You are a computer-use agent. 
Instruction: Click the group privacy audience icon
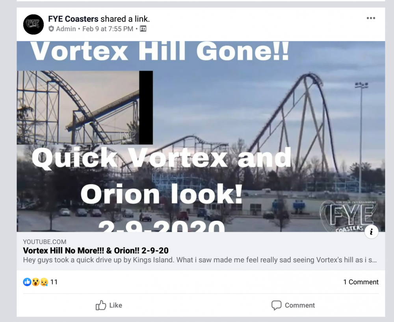(x=143, y=29)
